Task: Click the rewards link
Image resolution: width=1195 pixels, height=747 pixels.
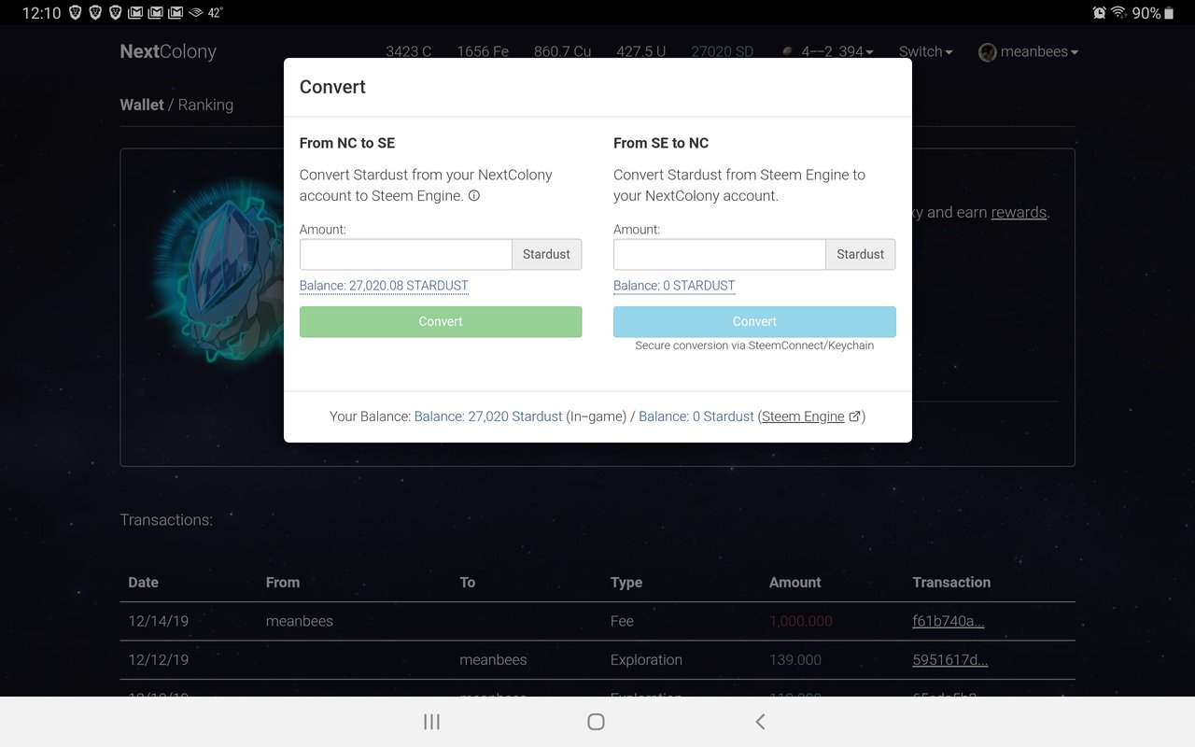Action: point(1019,212)
